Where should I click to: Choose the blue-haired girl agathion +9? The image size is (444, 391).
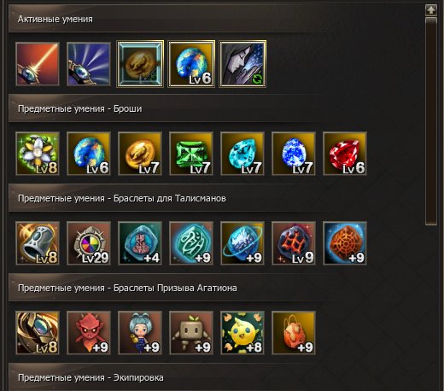[x=140, y=333]
